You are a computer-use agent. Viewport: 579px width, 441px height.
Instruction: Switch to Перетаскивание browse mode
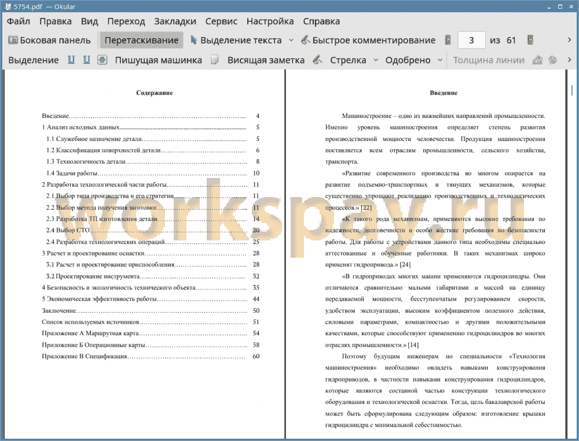pyautogui.click(x=141, y=40)
